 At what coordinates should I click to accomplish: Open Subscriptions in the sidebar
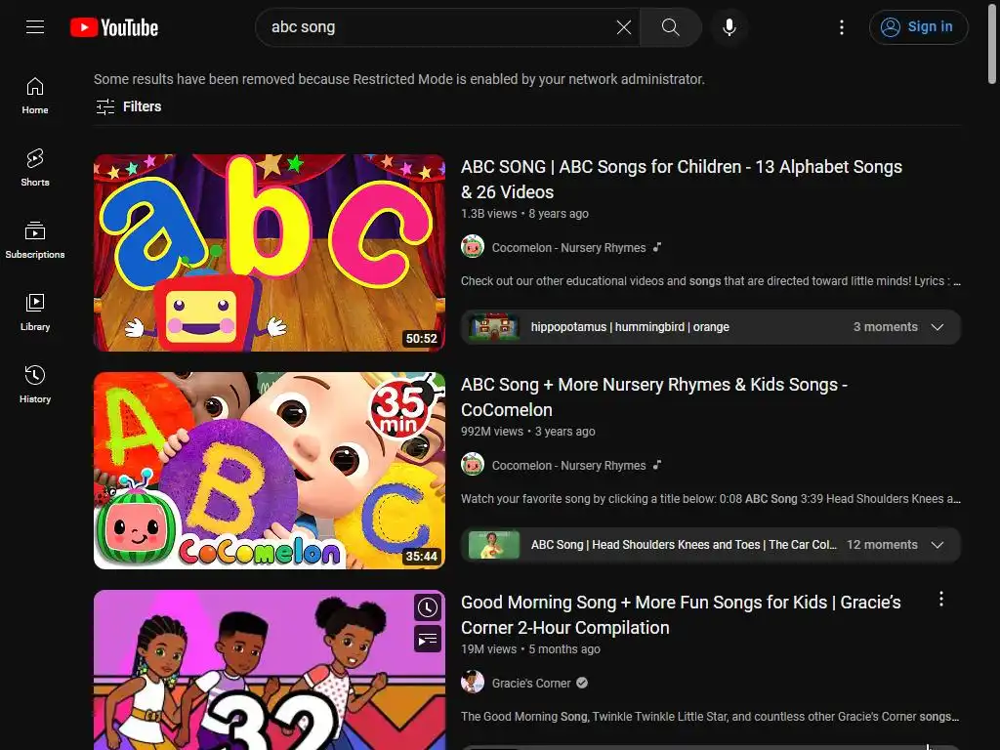[x=35, y=240]
